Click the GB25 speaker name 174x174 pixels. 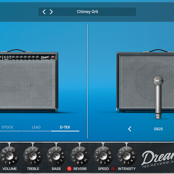(x=158, y=129)
